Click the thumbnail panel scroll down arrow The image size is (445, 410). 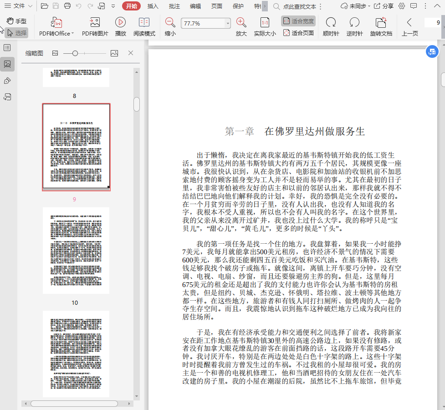pos(137,396)
